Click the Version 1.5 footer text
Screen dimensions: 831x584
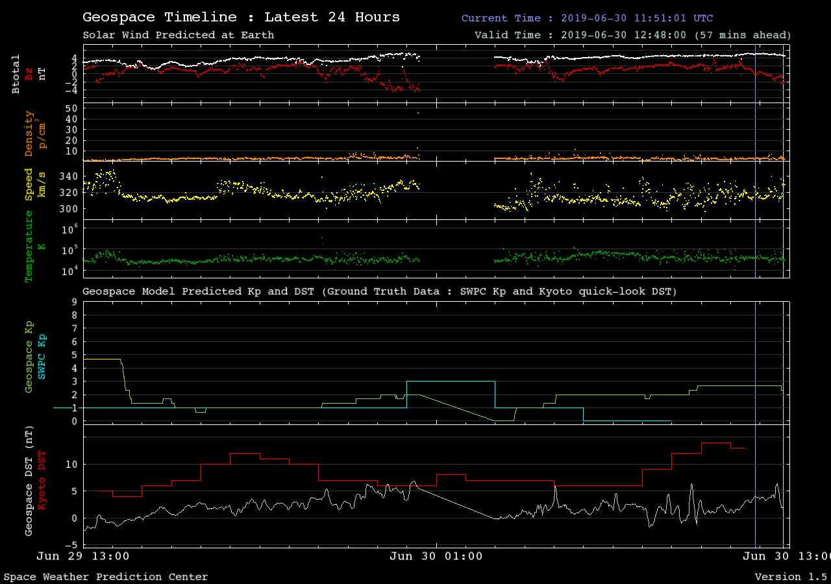(x=791, y=577)
